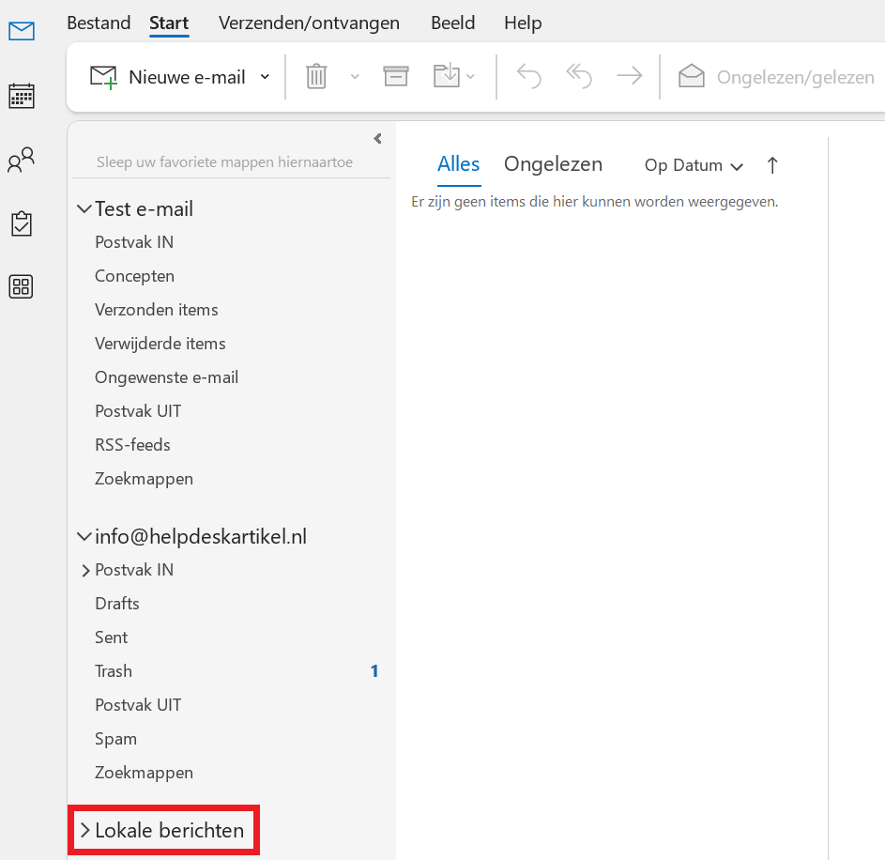The image size is (885, 860).
Task: Collapse the Test e-mail account tree
Action: pos(84,208)
